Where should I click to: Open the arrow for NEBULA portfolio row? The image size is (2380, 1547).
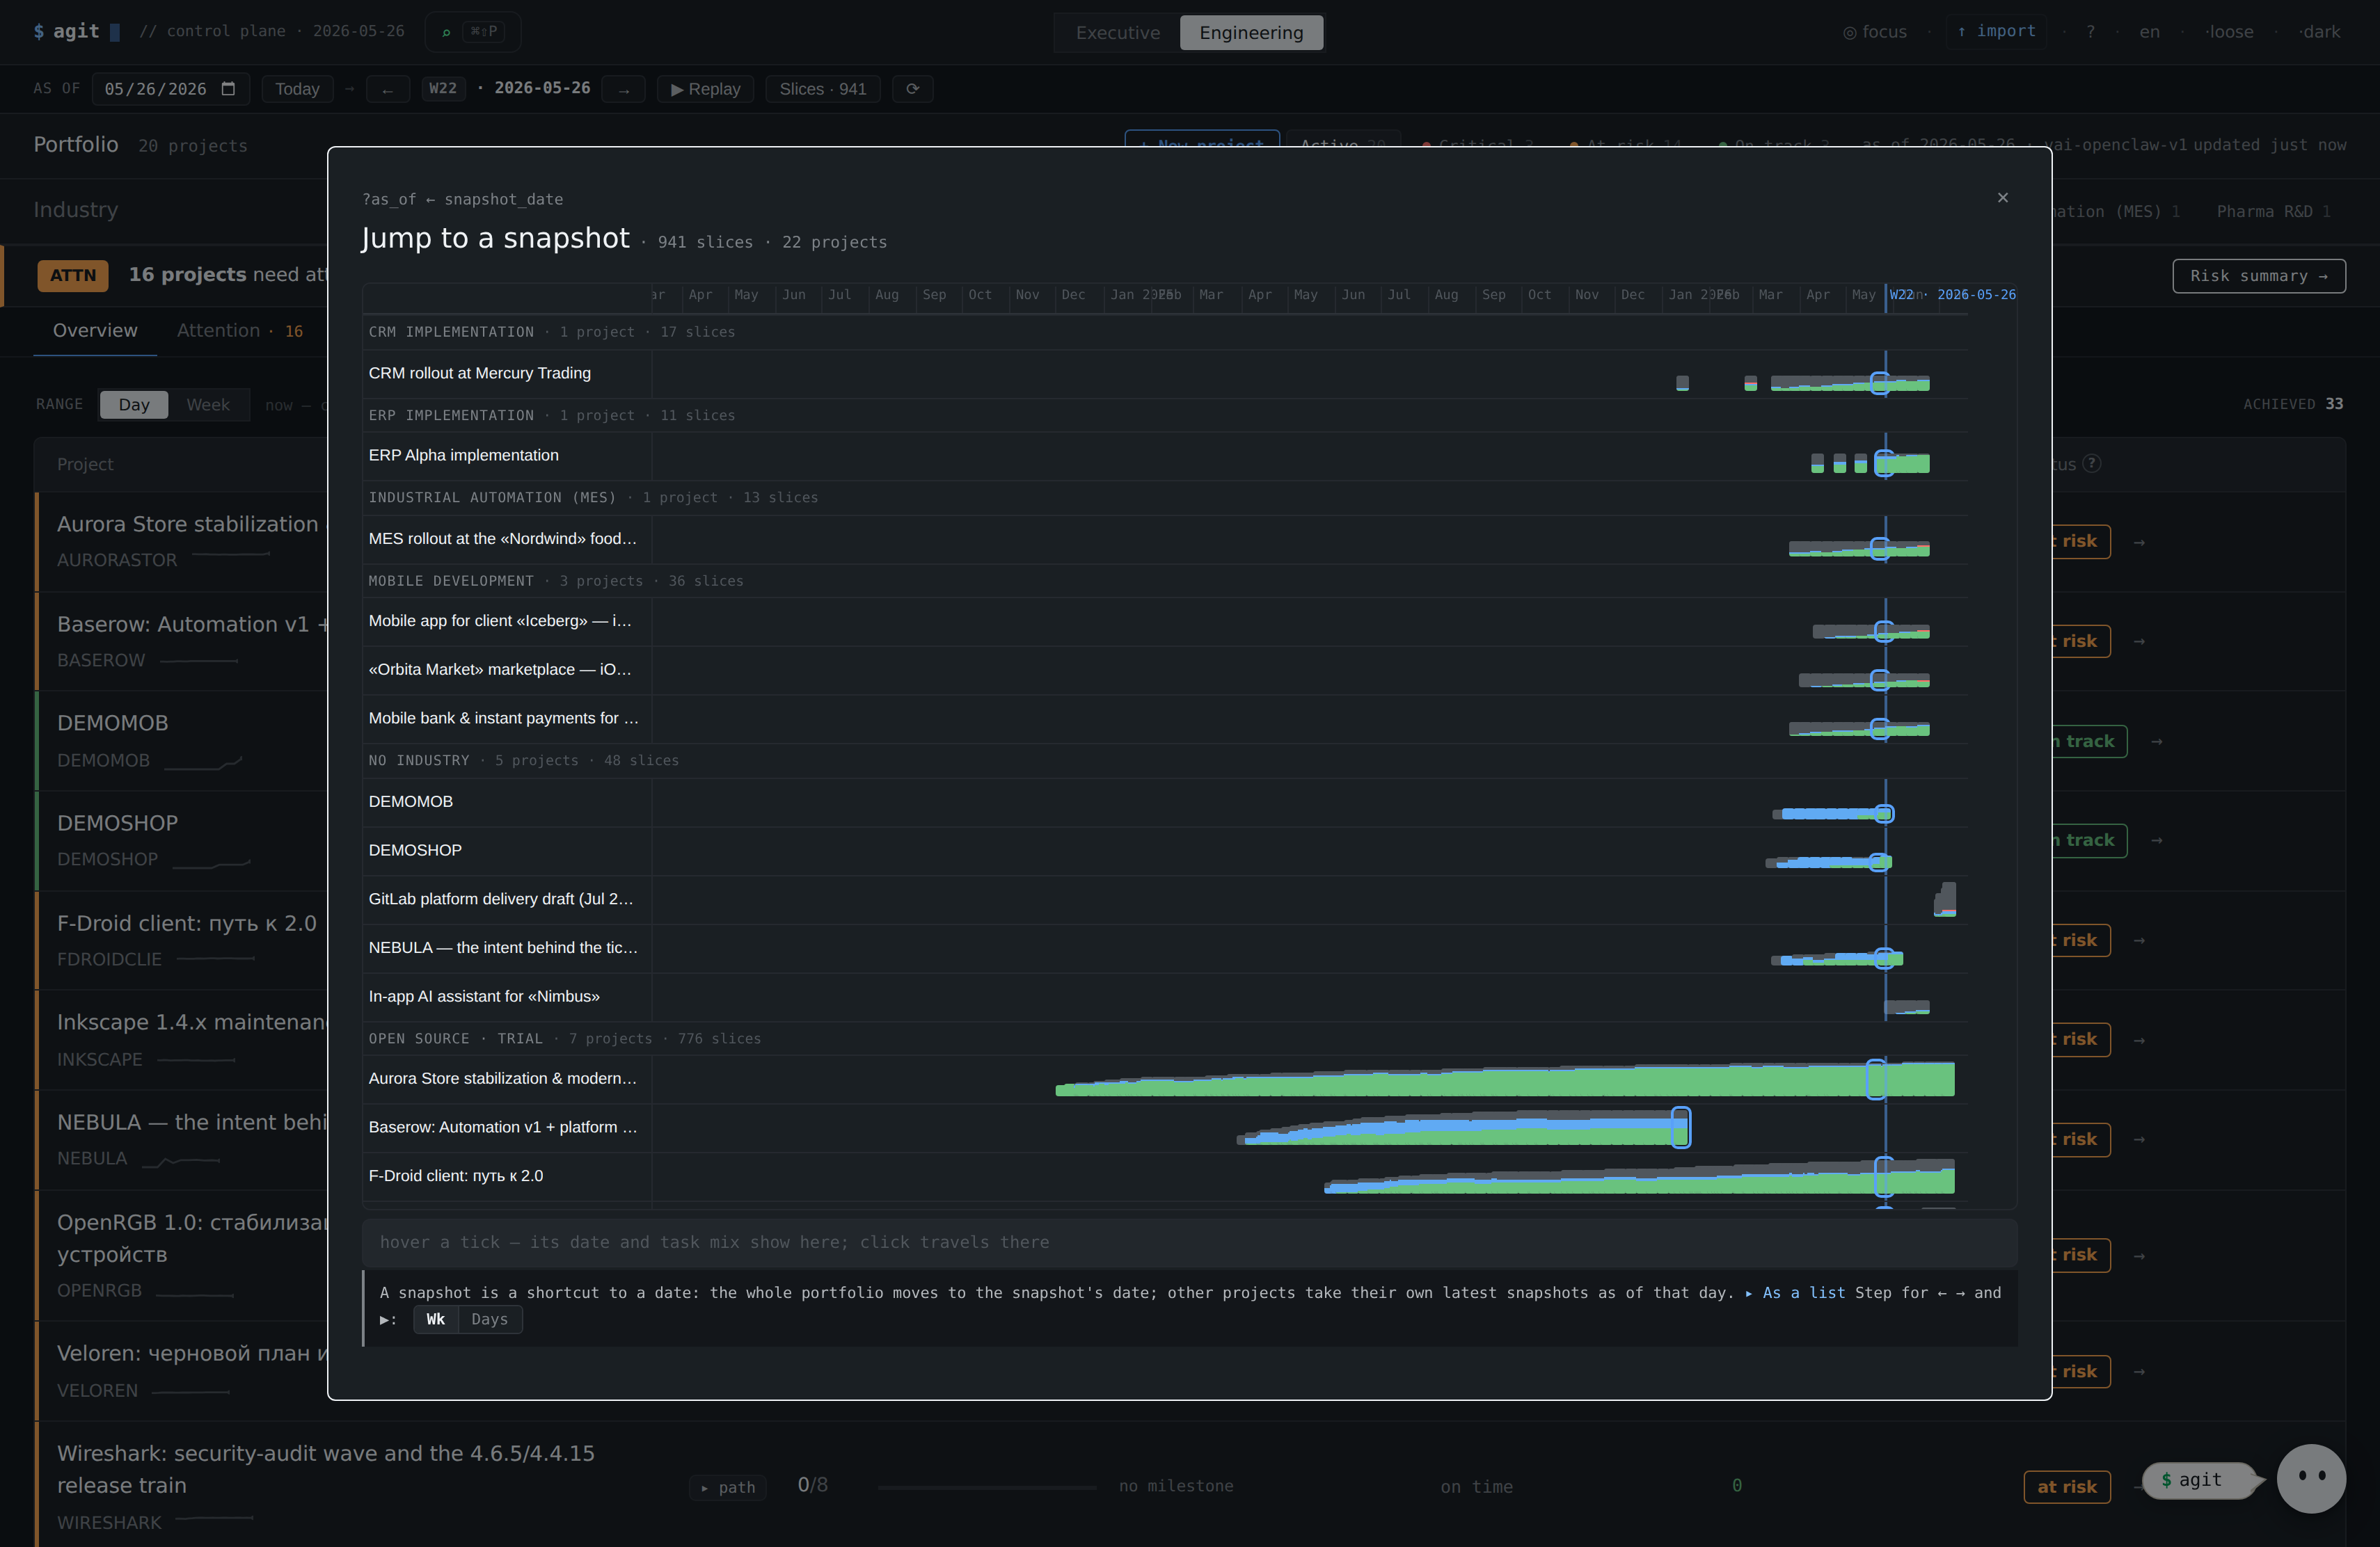(x=2139, y=1139)
